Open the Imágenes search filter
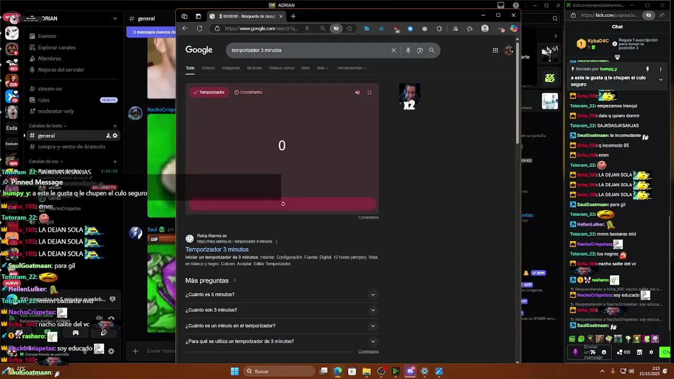The width and height of the screenshot is (674, 379). click(231, 68)
